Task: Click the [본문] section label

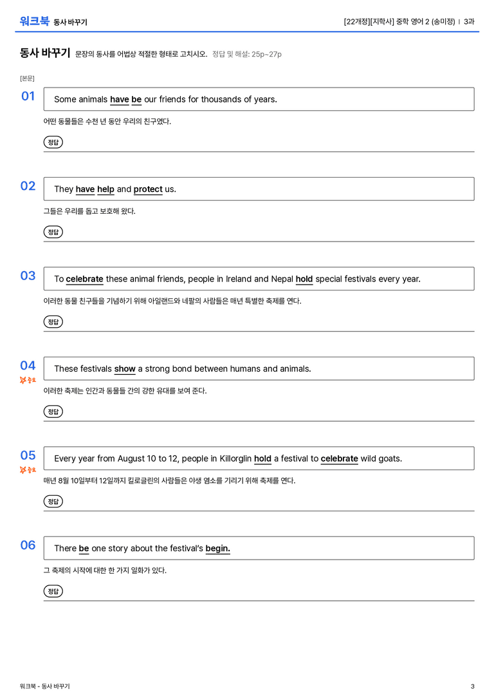Action: pyautogui.click(x=27, y=79)
